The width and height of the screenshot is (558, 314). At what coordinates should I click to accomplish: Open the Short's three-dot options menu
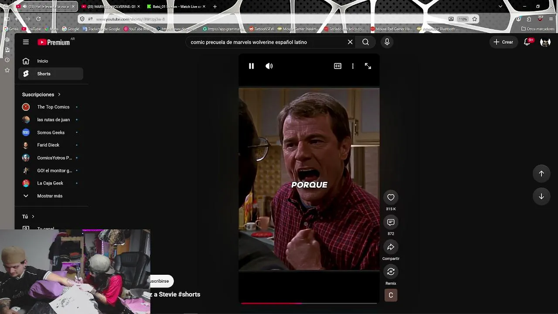(x=353, y=66)
